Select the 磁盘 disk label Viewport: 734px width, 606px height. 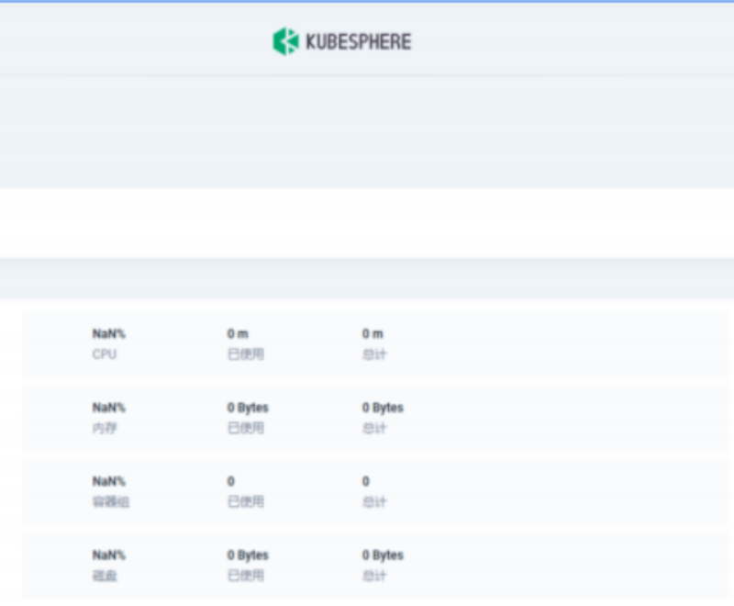105,575
